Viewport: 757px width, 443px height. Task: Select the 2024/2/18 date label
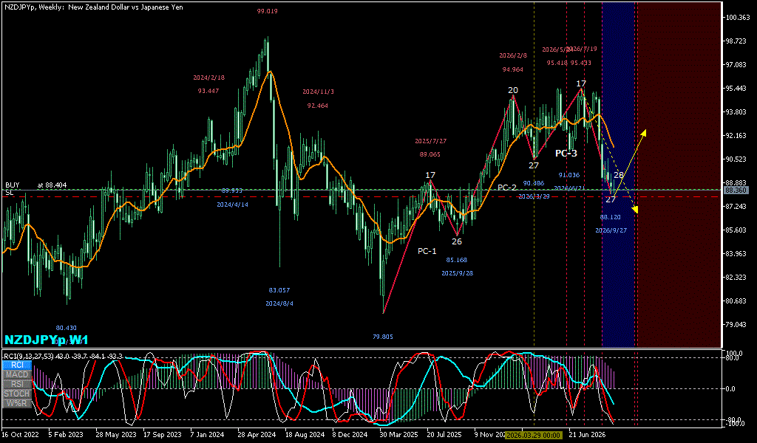tap(208, 78)
